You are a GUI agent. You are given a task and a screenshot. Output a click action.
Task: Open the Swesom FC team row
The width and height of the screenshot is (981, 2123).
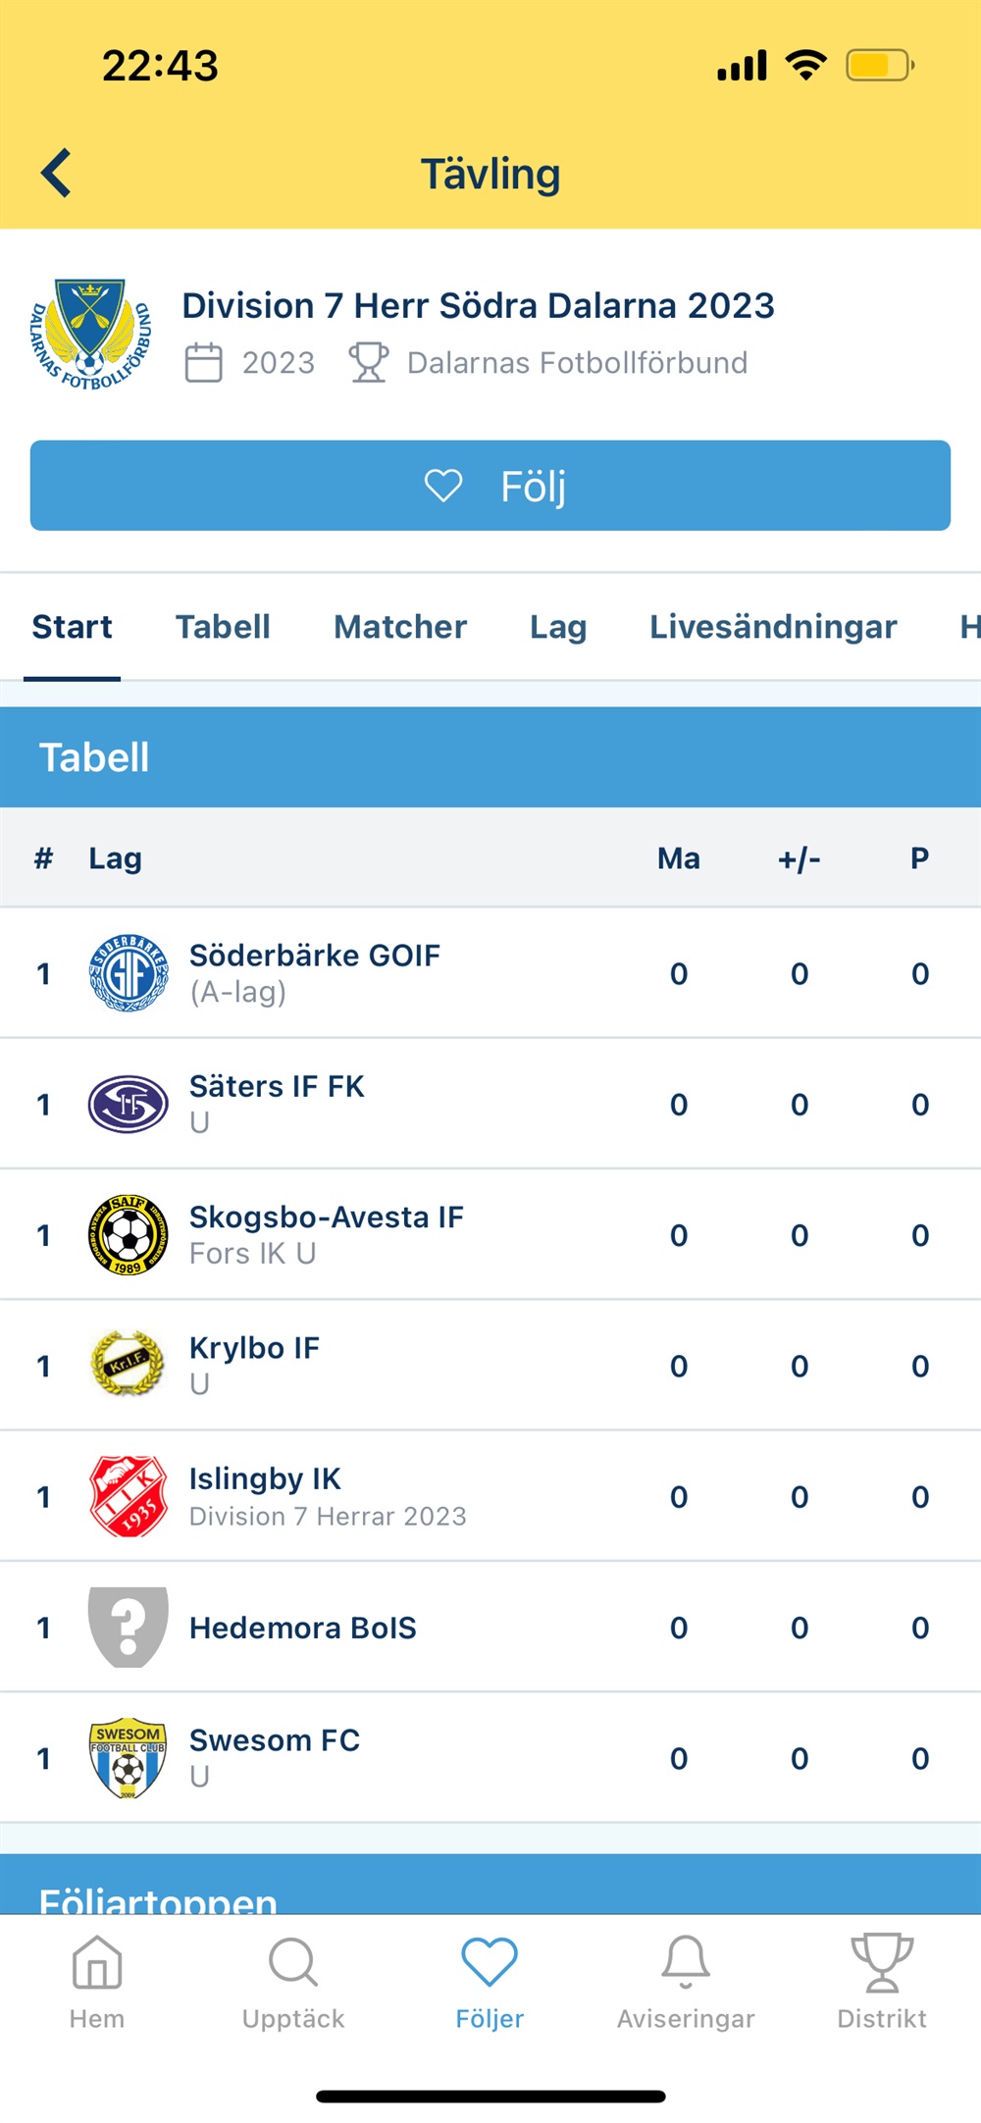click(490, 1758)
